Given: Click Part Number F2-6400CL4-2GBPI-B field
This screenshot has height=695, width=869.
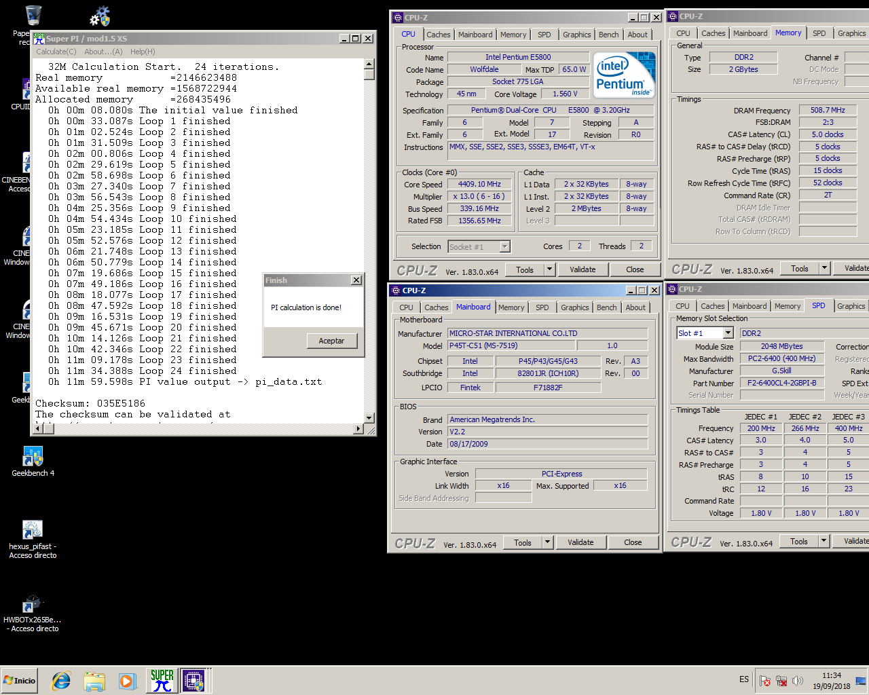Looking at the screenshot, I should (781, 383).
